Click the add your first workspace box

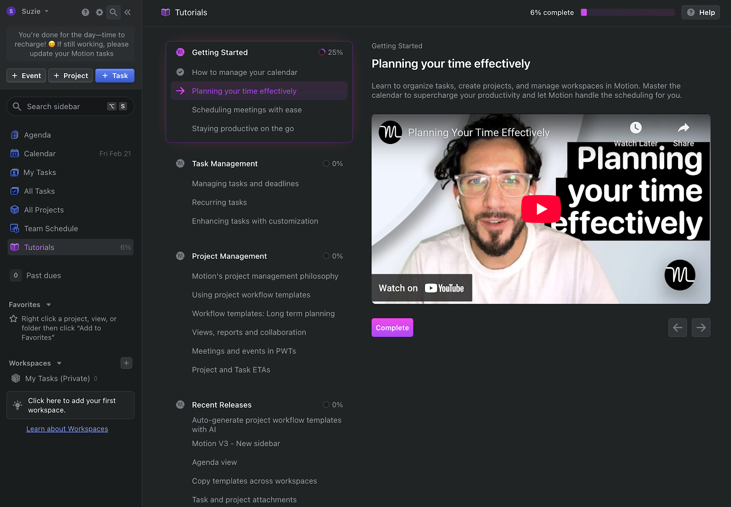70,405
